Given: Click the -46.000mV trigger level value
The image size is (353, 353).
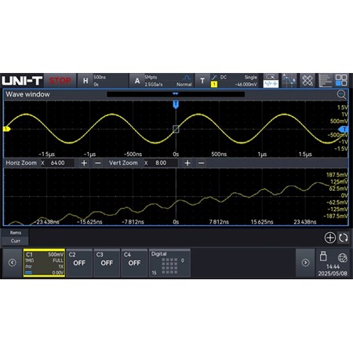Looking at the screenshot, I should tap(246, 85).
